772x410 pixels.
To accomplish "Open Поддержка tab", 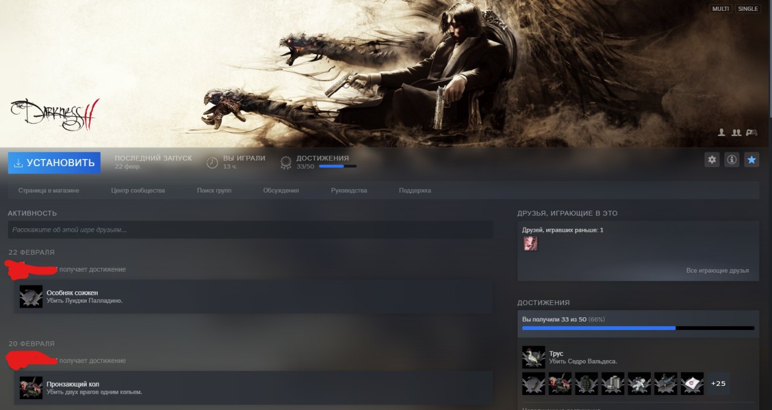I will click(415, 190).
